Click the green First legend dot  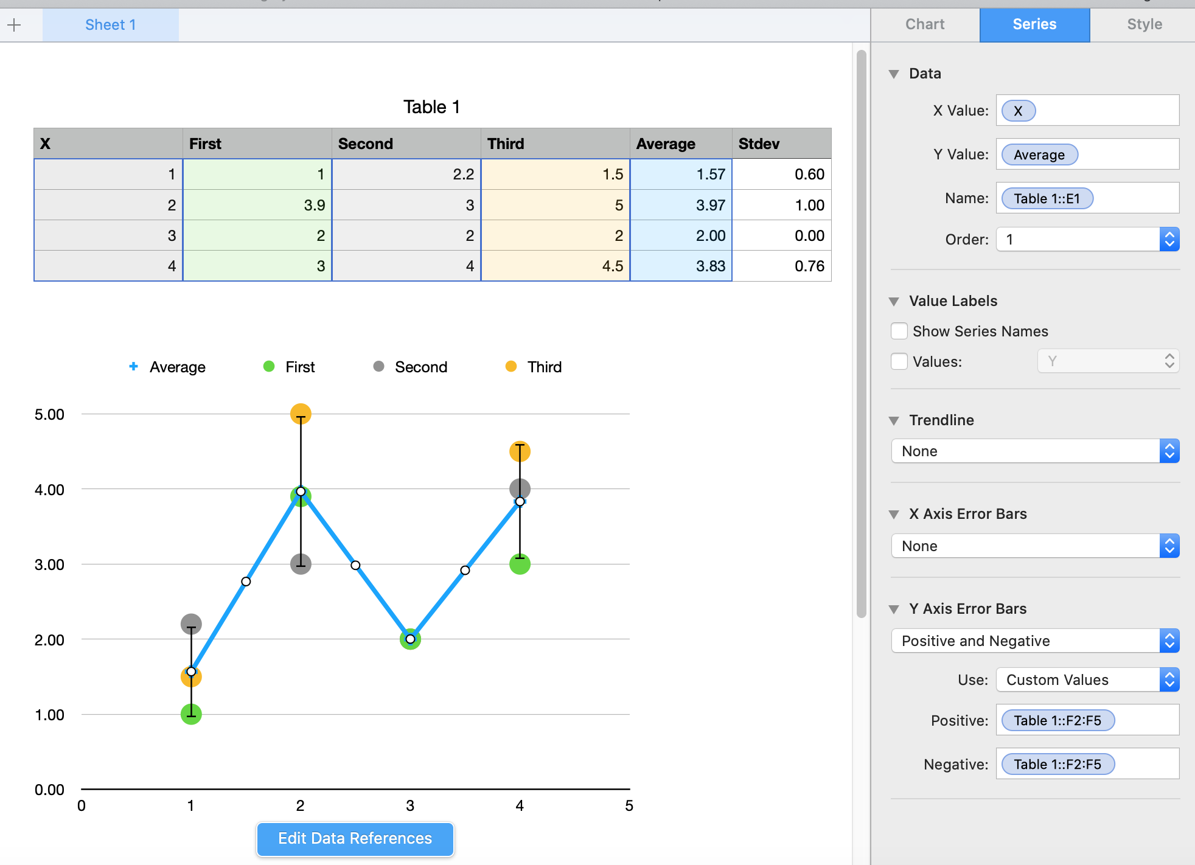pos(268,366)
